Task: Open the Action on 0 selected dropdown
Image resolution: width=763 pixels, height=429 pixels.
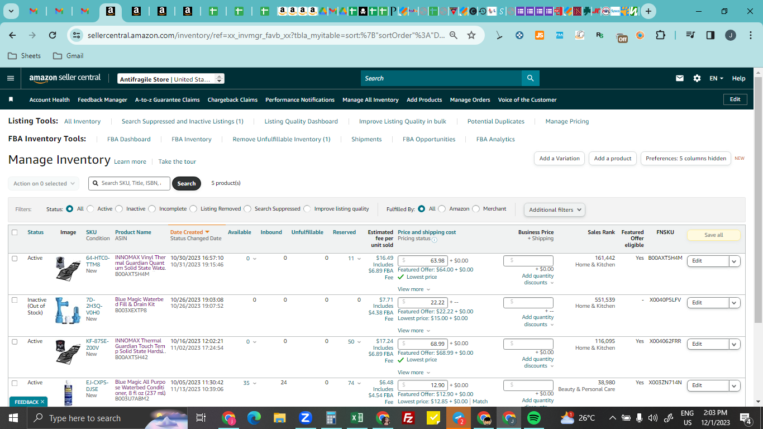Action: pos(44,183)
